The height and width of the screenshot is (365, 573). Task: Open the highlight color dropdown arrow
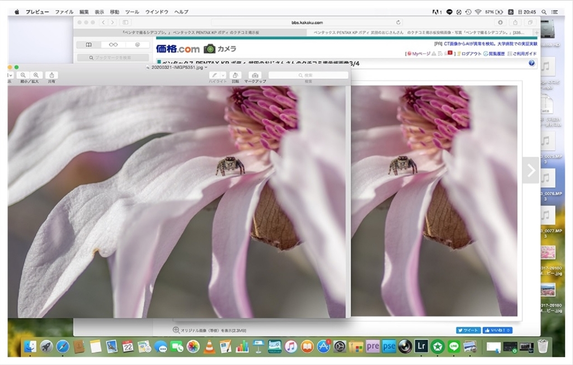click(x=223, y=75)
